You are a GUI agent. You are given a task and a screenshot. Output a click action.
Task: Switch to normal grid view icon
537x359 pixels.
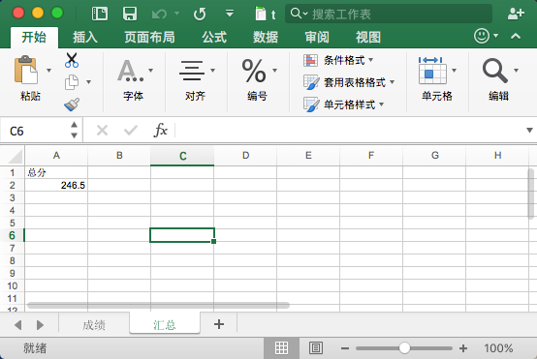[x=281, y=348]
